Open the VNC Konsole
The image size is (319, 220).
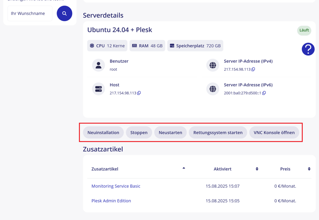coord(274,132)
